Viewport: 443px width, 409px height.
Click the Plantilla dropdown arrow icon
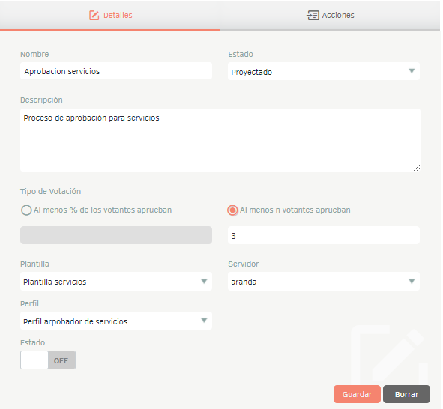204,281
